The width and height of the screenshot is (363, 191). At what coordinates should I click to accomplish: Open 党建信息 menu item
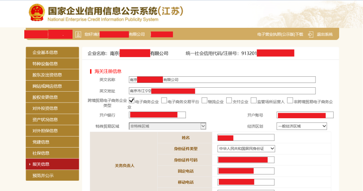coord(52,142)
